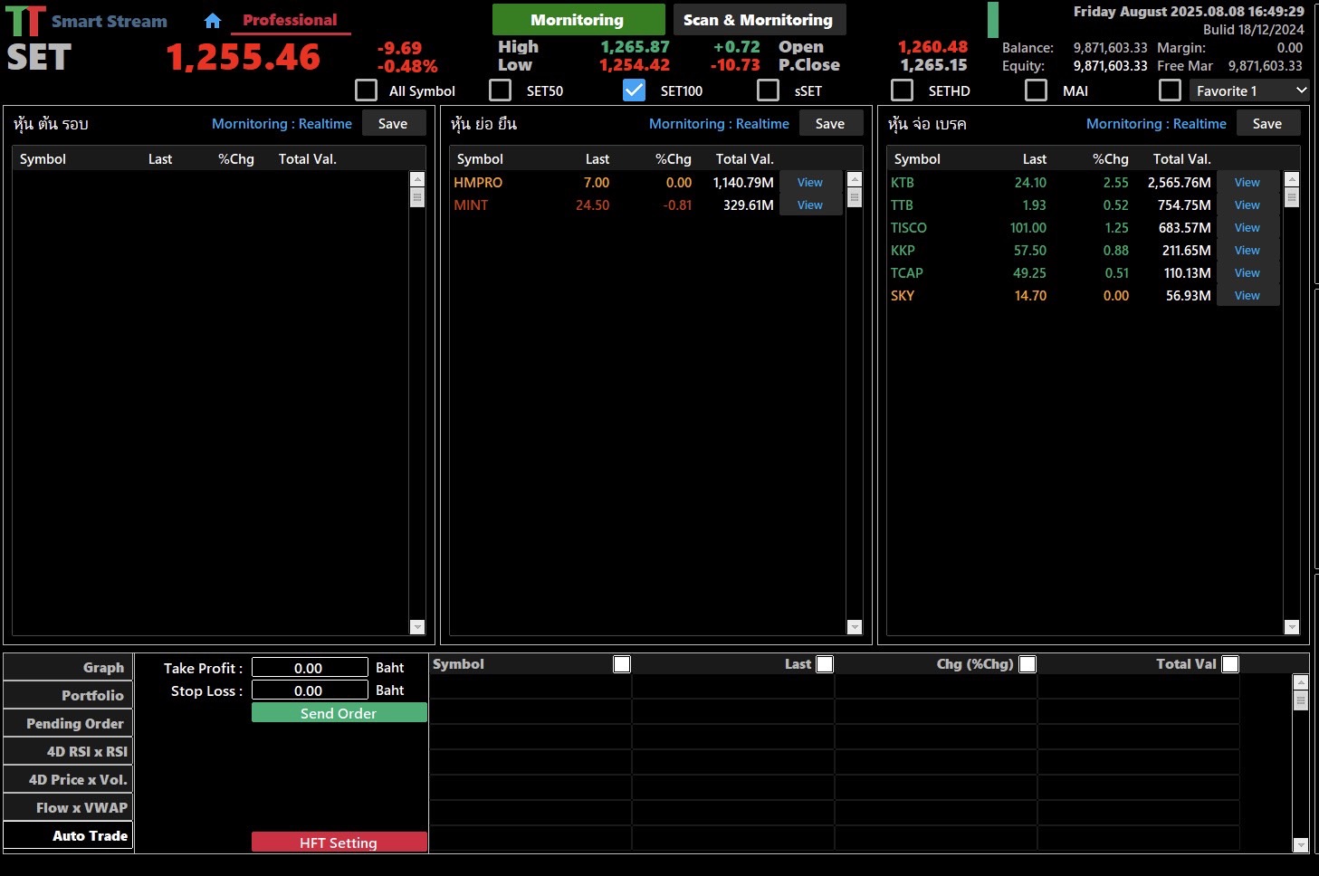Click scrollbar thumb in bottom order table
This screenshot has width=1319, height=876.
(x=1301, y=700)
